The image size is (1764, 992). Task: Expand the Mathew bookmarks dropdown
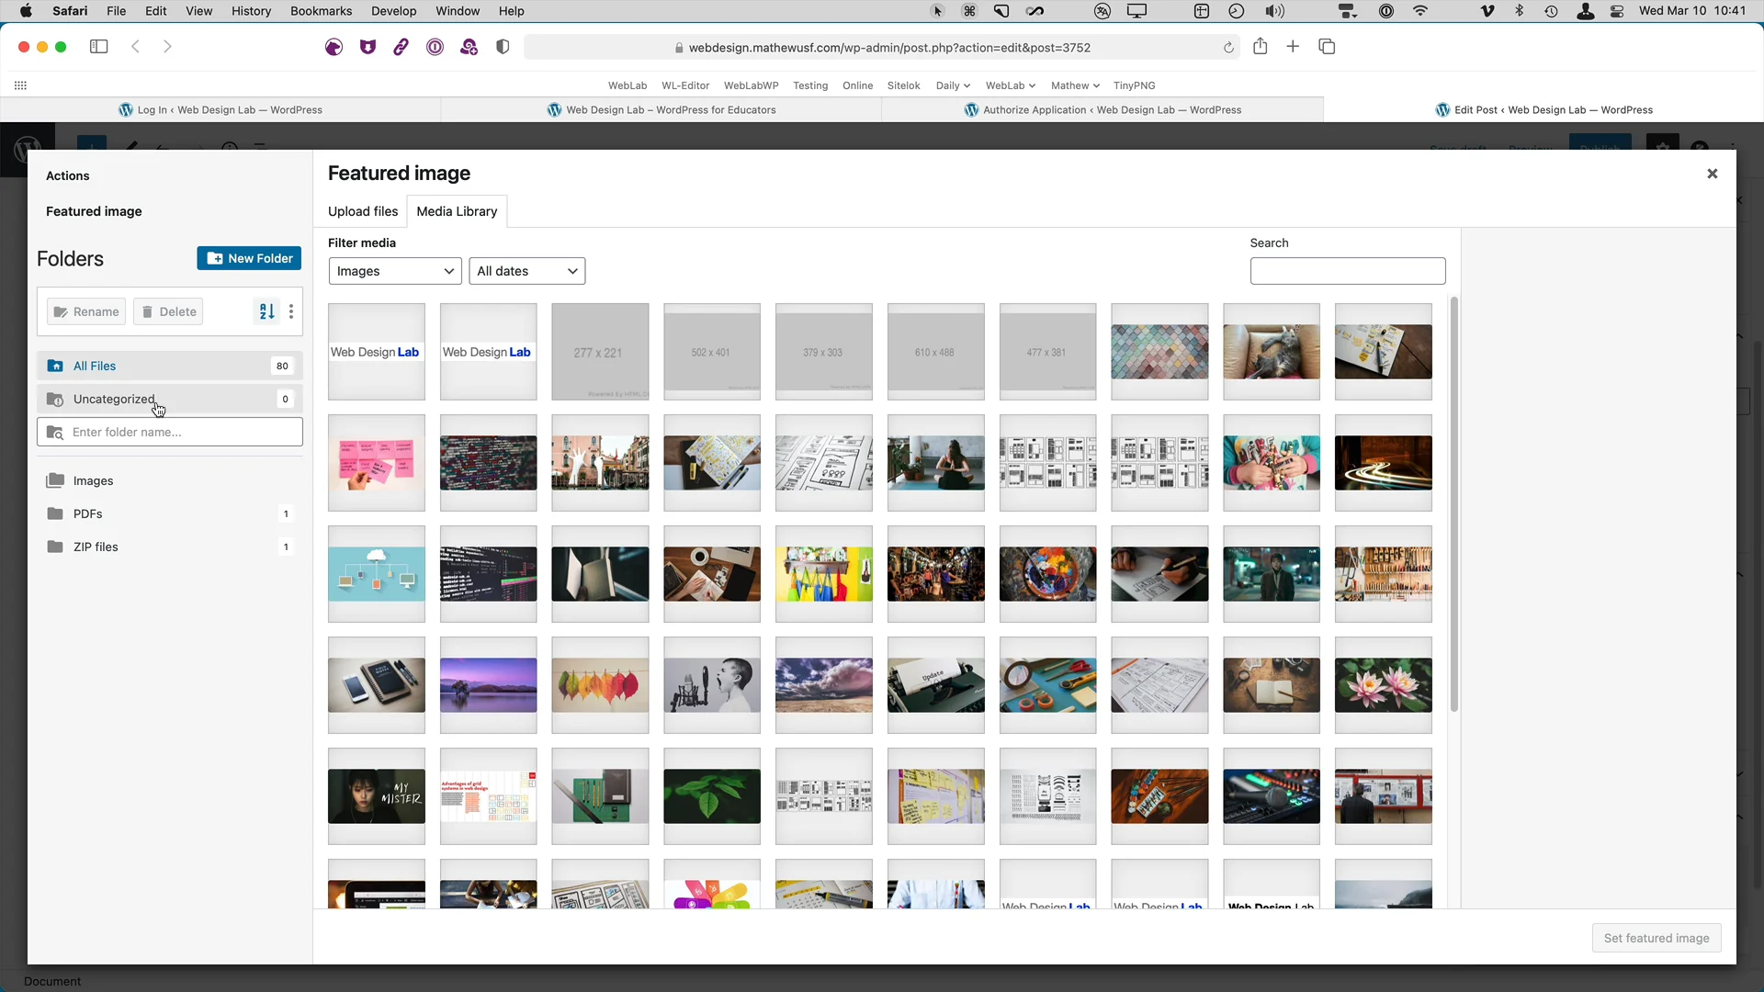point(1075,85)
